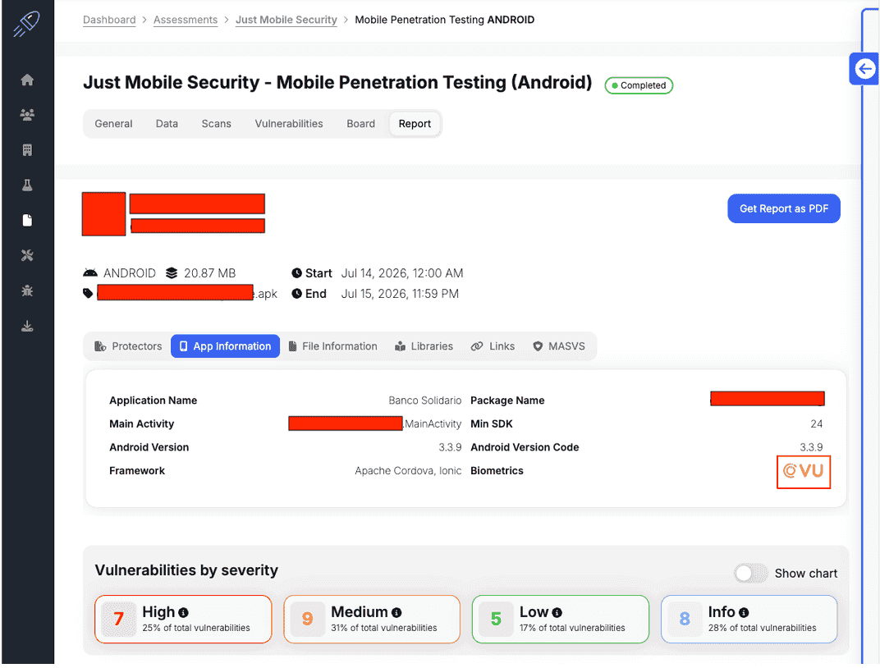Switch to the Board tab
The height and width of the screenshot is (668, 880).
[361, 124]
